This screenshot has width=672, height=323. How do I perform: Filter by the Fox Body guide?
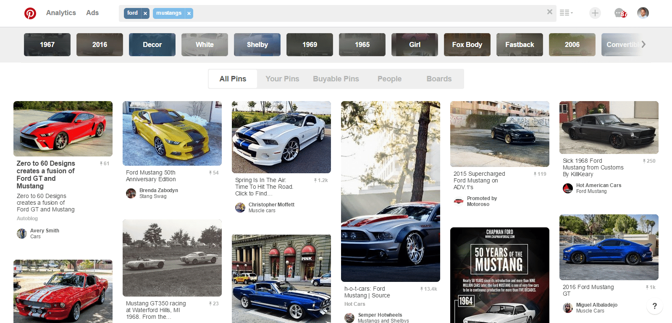[x=467, y=44]
